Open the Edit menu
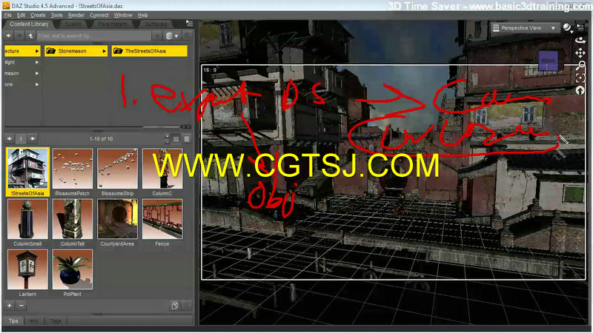 click(x=21, y=15)
